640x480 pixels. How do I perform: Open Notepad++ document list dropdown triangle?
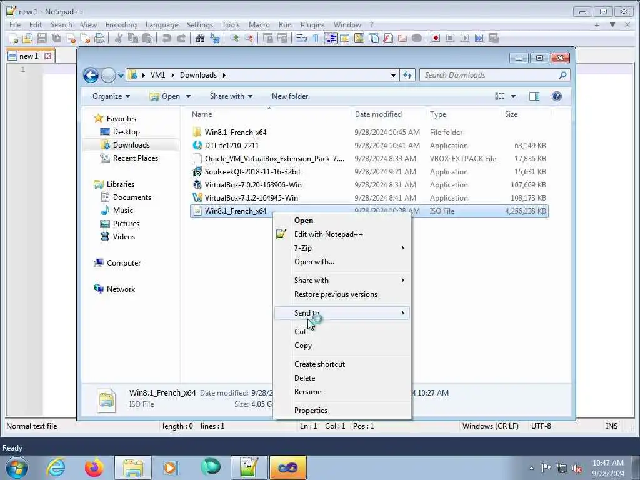point(612,25)
